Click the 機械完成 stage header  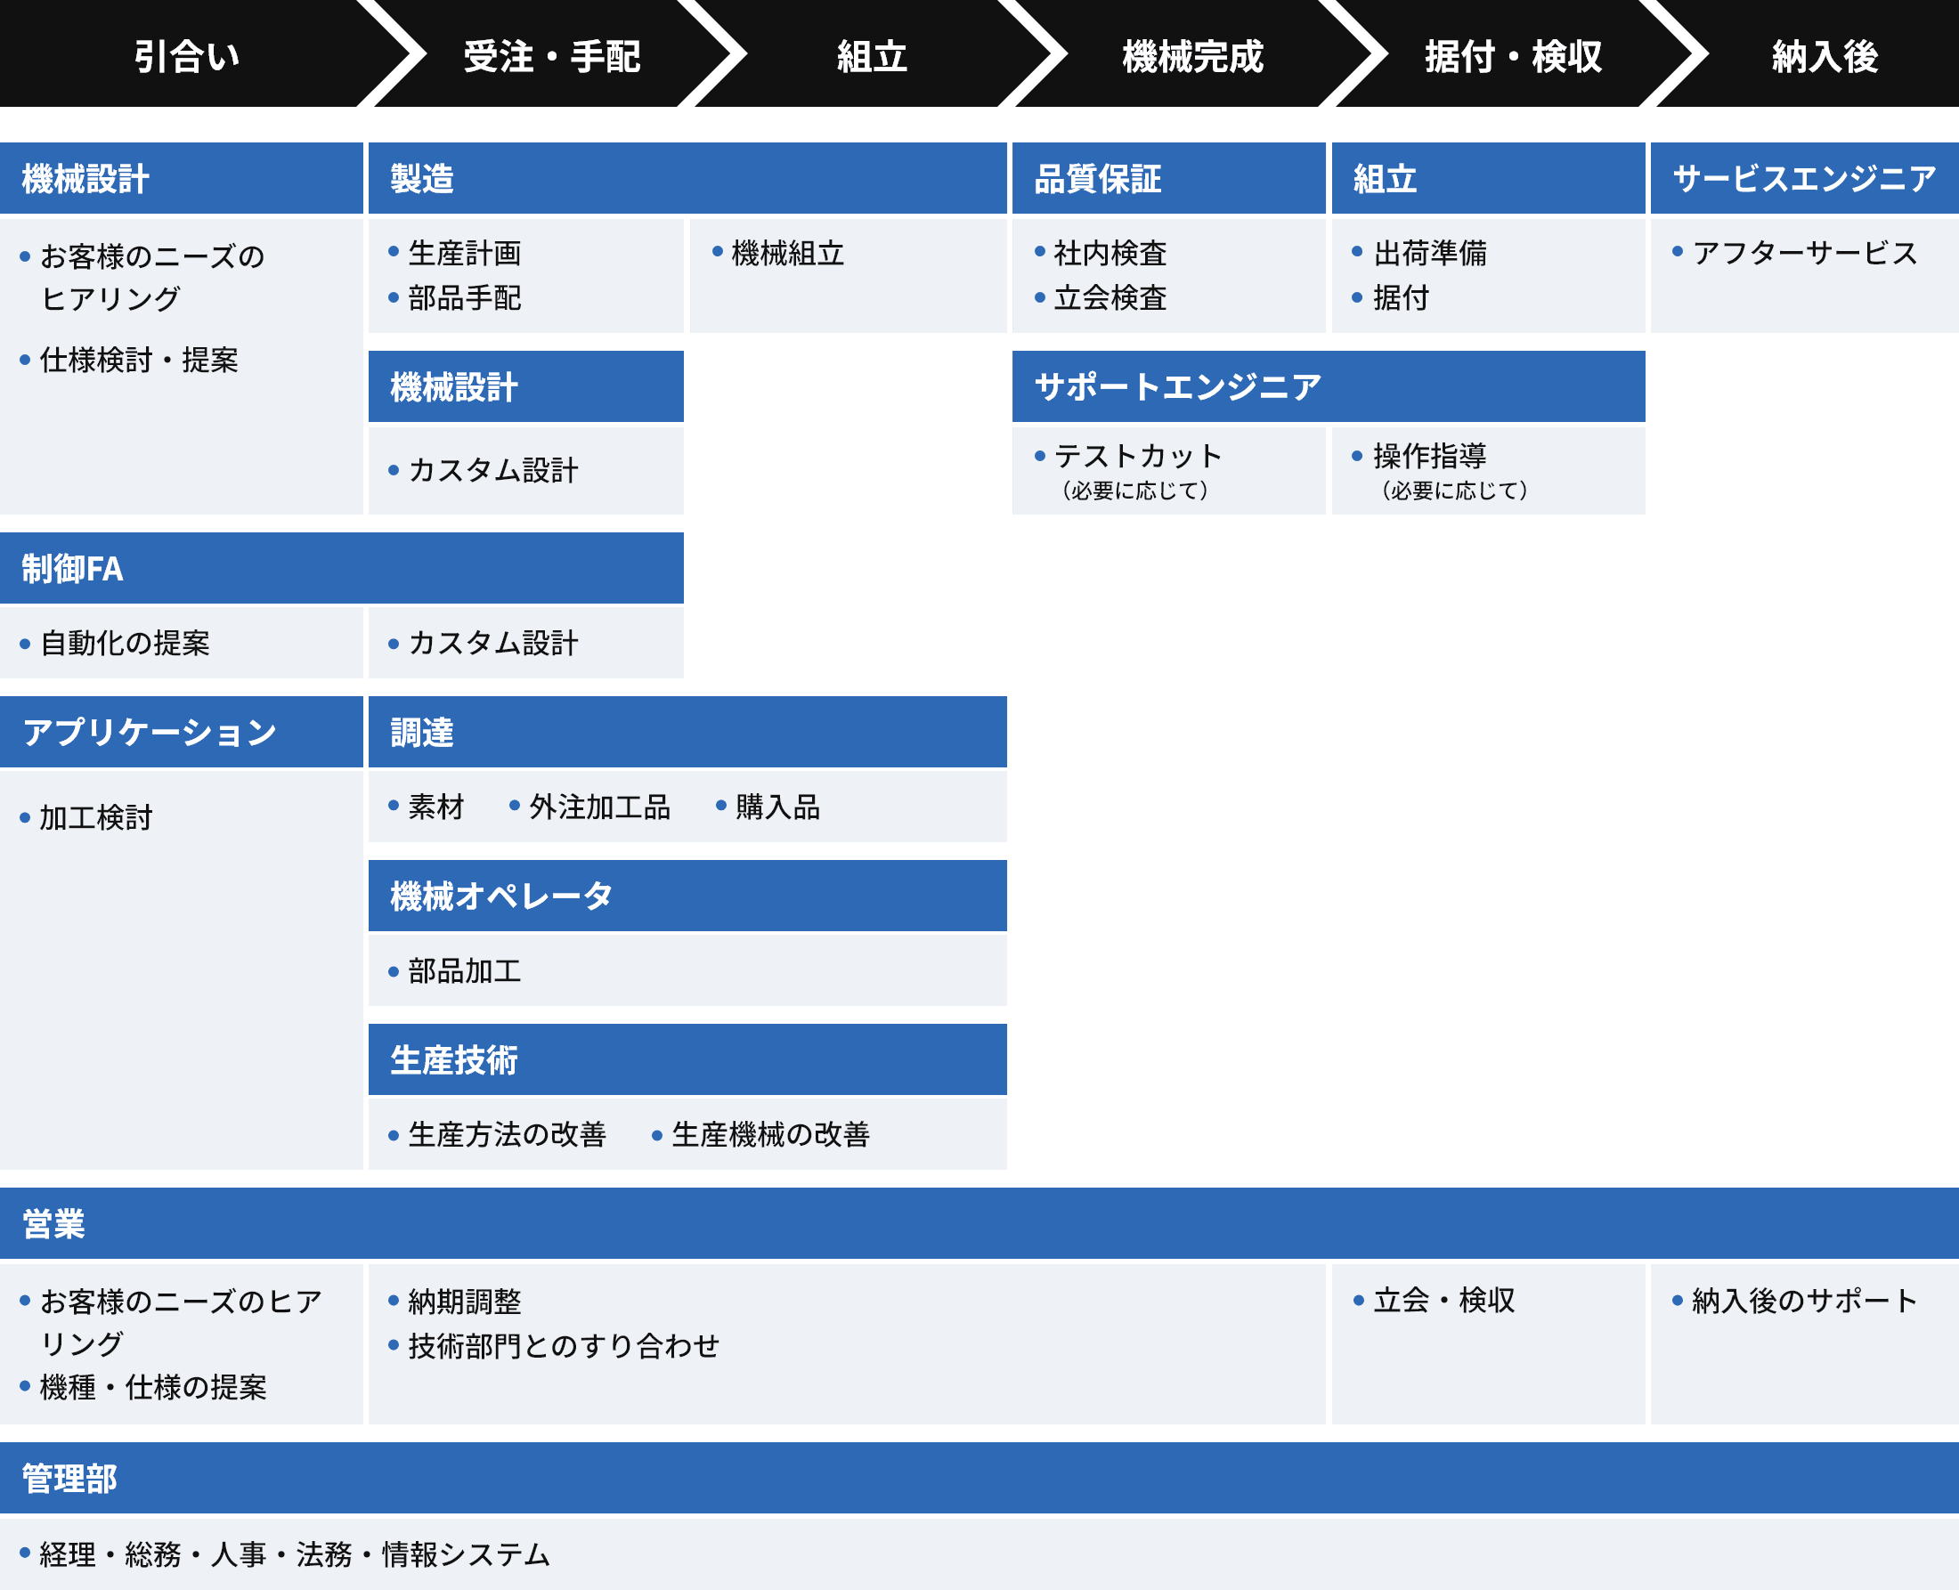1192,57
